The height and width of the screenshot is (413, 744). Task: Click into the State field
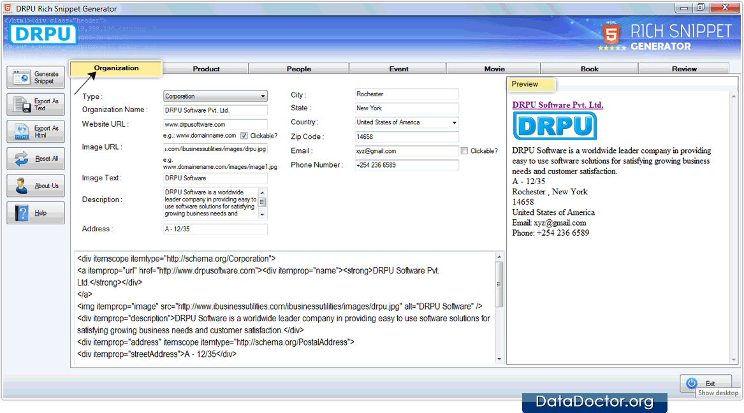pos(407,108)
